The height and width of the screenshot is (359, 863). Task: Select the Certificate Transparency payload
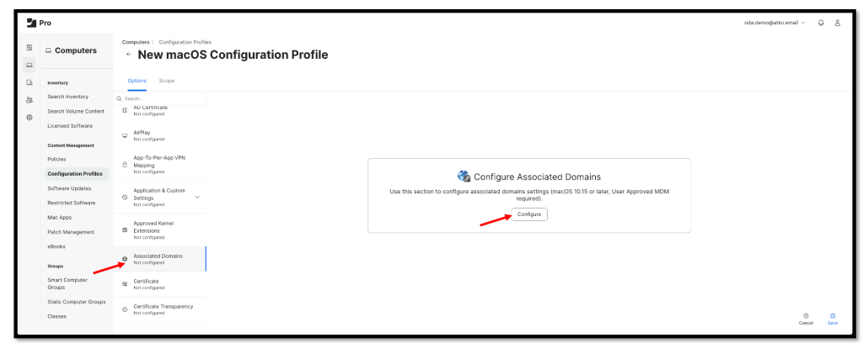pyautogui.click(x=163, y=309)
